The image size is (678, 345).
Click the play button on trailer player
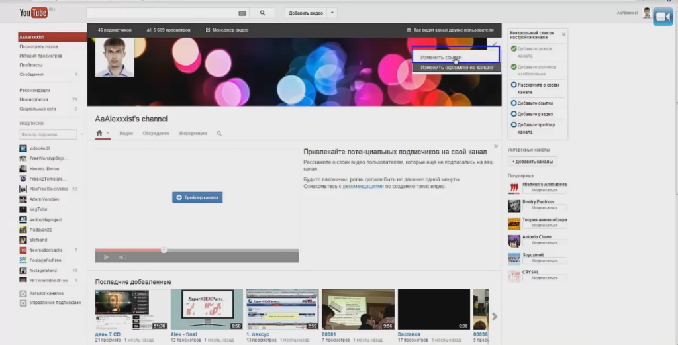(x=106, y=257)
